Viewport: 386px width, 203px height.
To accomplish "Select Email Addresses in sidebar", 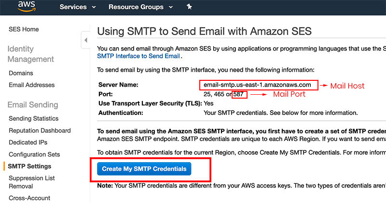I will pos(31,85).
